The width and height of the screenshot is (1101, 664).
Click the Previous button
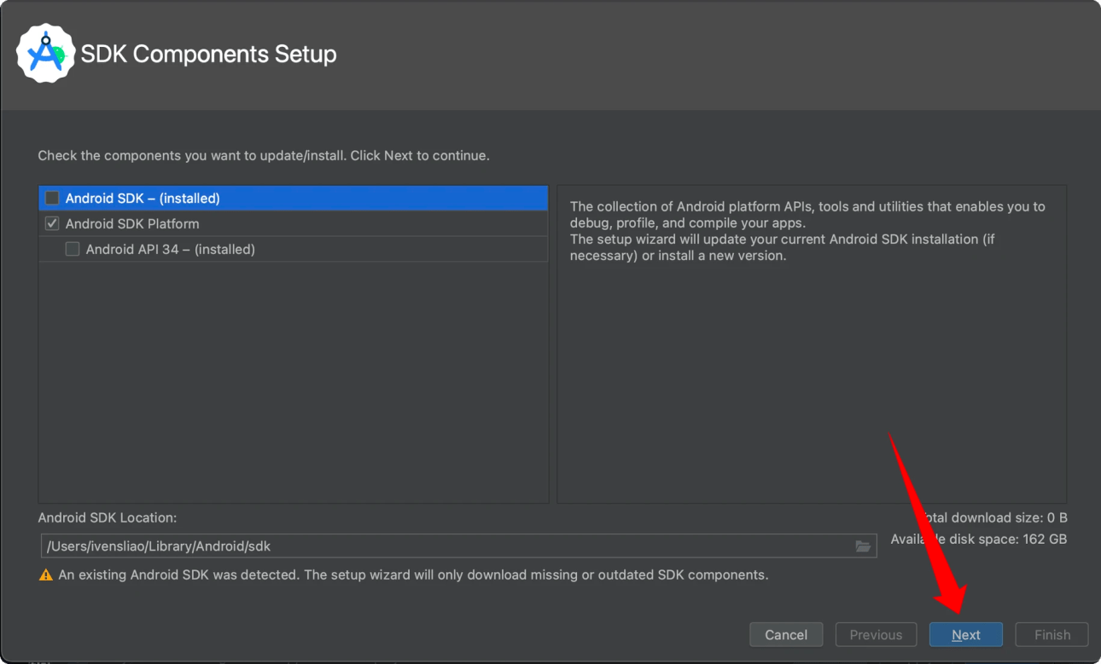click(876, 635)
